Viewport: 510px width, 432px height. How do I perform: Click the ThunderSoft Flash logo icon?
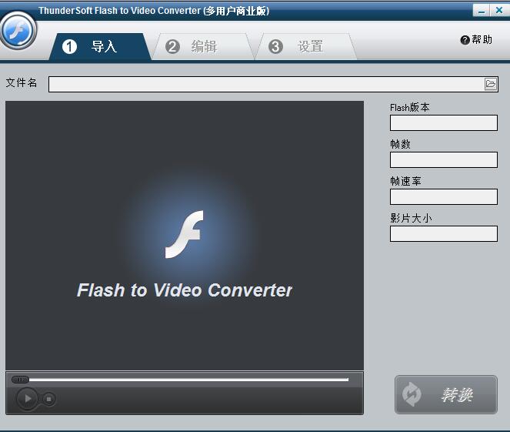click(x=18, y=31)
